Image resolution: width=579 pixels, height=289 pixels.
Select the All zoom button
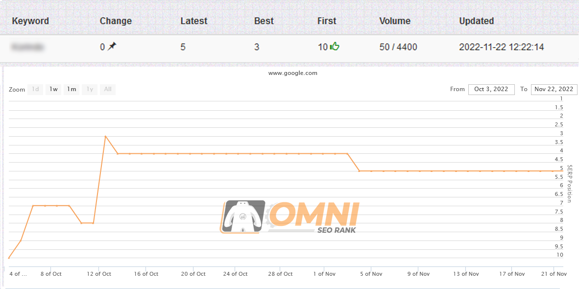pyautogui.click(x=108, y=89)
